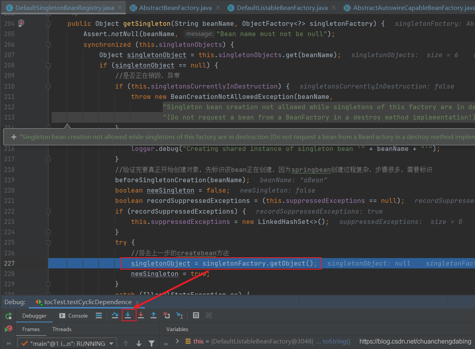Click BeanCreationNotAllowedException on line 211
Viewport: 475px width, 349px height.
[x=232, y=97]
